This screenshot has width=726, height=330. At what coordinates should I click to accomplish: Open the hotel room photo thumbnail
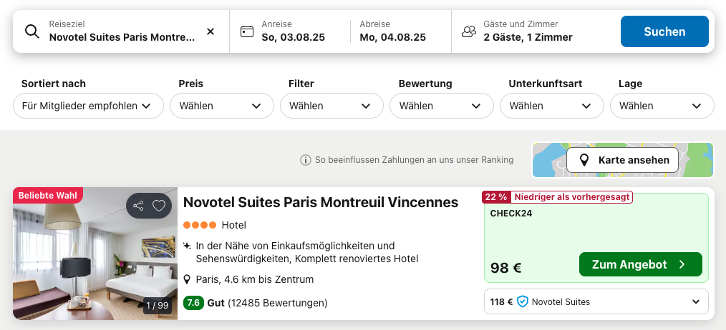[x=95, y=254]
